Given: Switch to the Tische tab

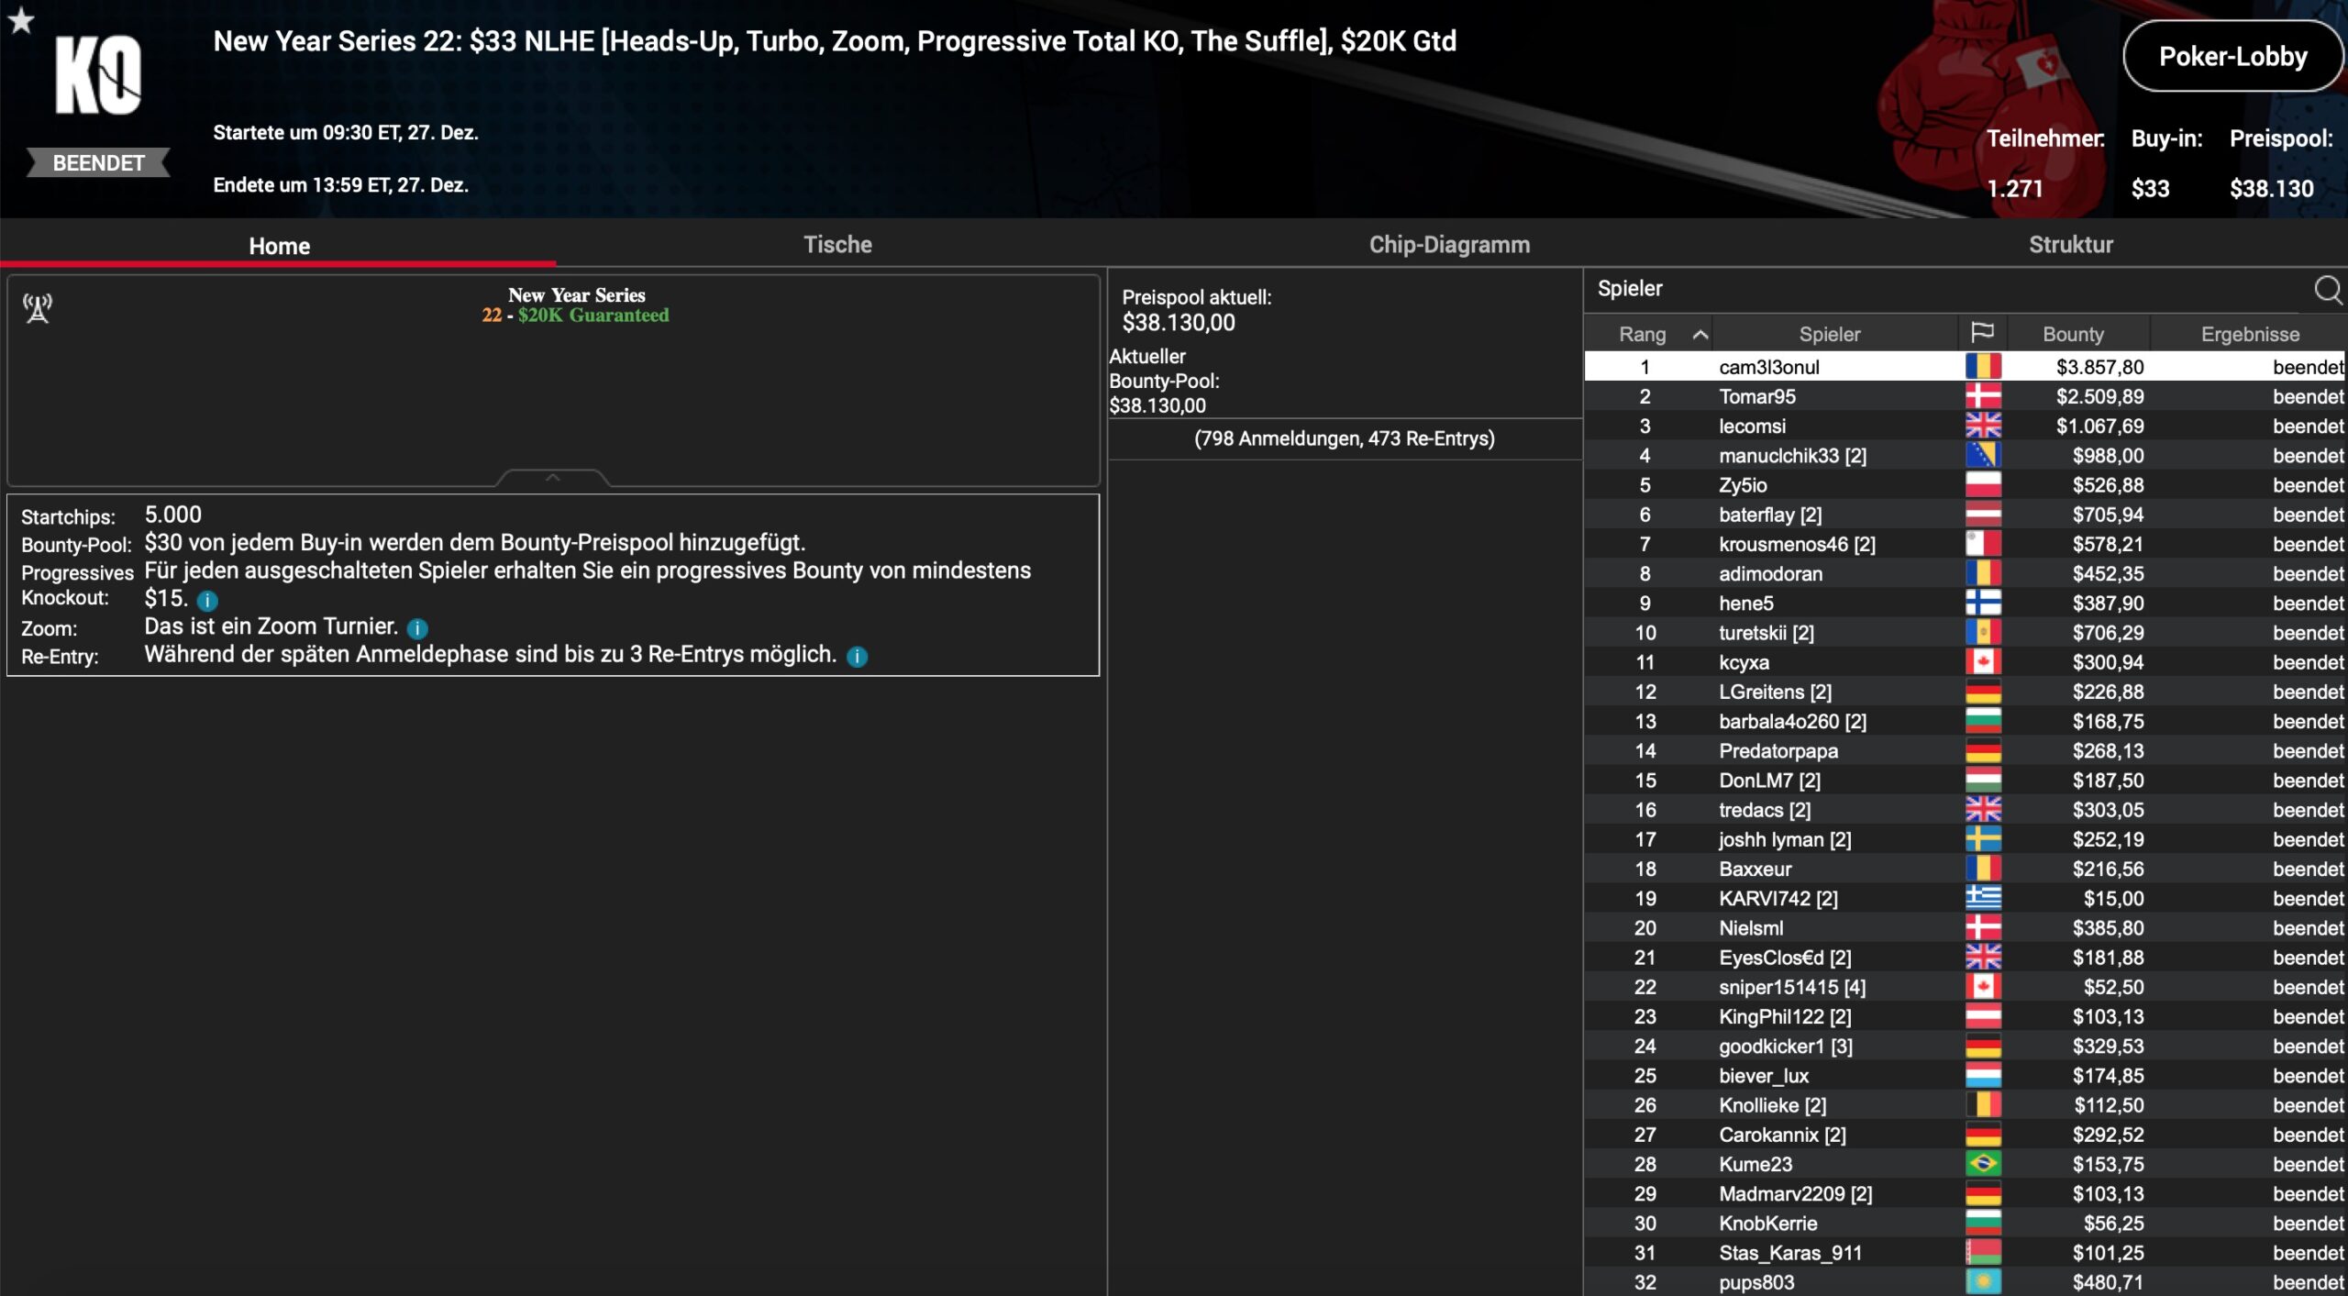Looking at the screenshot, I should [836, 245].
